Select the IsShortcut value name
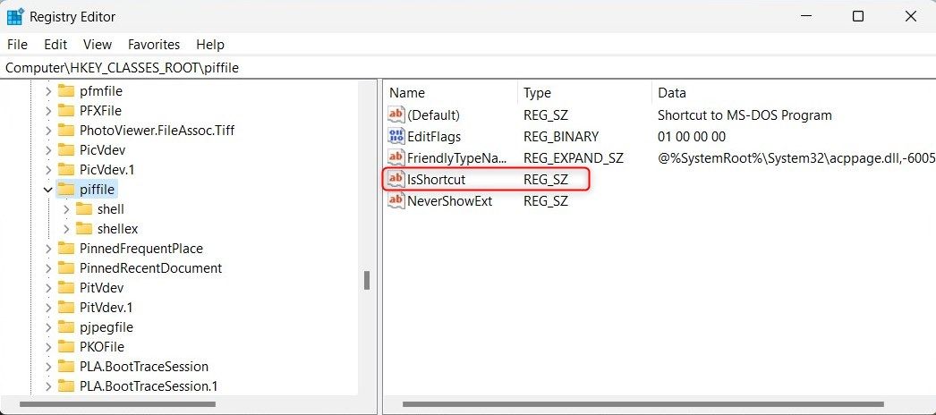Image resolution: width=936 pixels, height=415 pixels. pyautogui.click(x=437, y=180)
